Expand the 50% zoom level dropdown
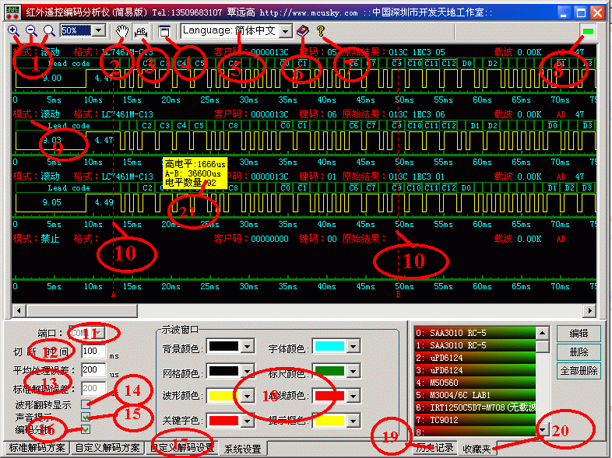612x458 pixels. point(98,30)
